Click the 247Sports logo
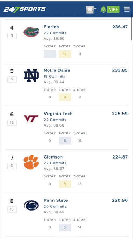 [24, 9]
